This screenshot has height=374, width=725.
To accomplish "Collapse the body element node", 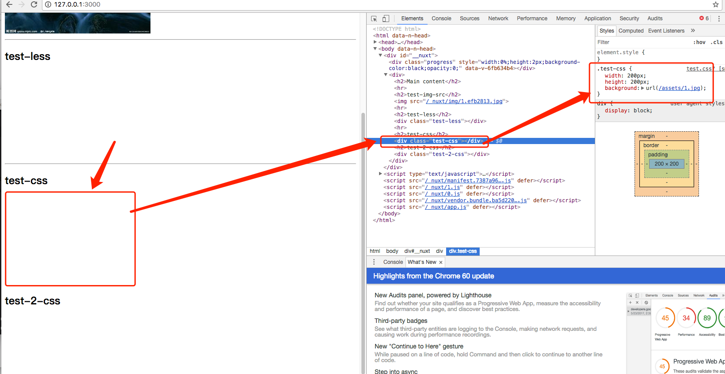I will [375, 49].
